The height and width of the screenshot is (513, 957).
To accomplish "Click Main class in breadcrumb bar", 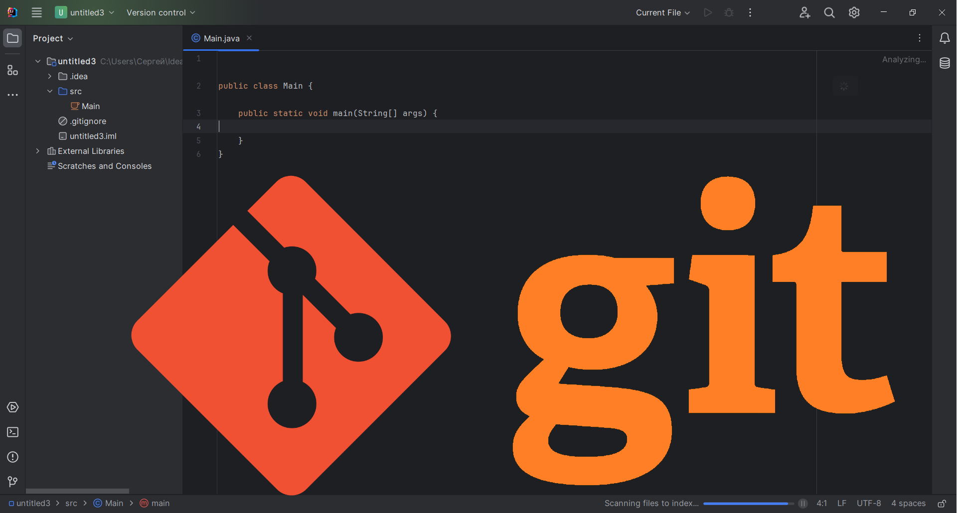I will point(108,504).
